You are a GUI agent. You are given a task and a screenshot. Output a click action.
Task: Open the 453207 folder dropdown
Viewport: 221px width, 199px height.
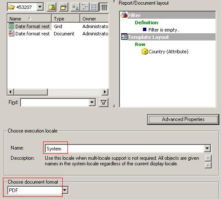click(40, 7)
